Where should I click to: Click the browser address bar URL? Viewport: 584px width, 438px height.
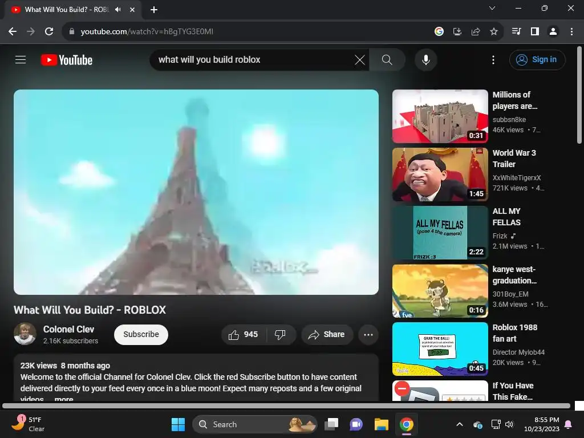click(x=147, y=31)
